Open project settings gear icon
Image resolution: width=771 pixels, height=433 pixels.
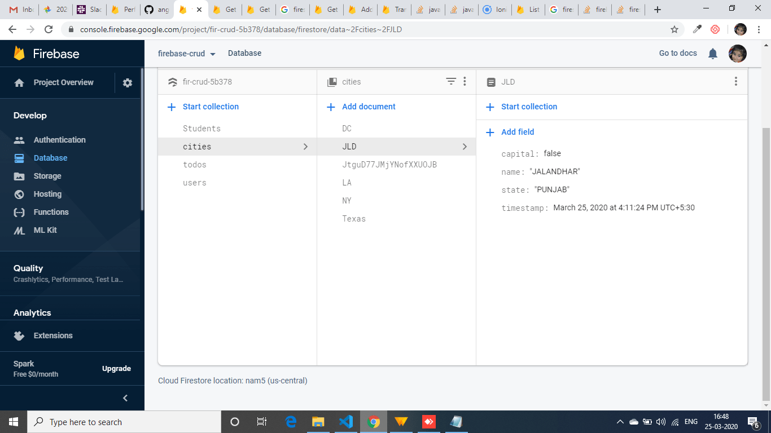tap(127, 82)
